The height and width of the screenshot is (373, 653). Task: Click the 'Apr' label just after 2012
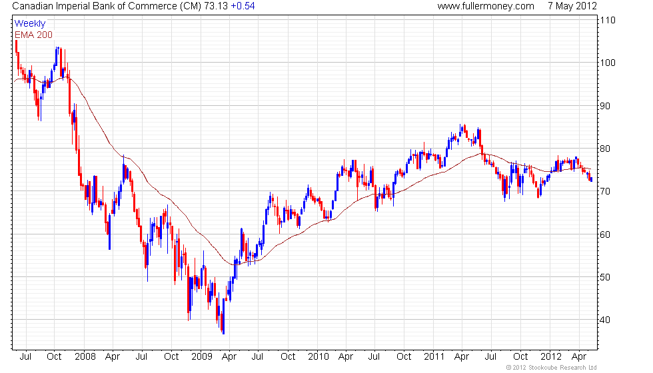pyautogui.click(x=579, y=357)
